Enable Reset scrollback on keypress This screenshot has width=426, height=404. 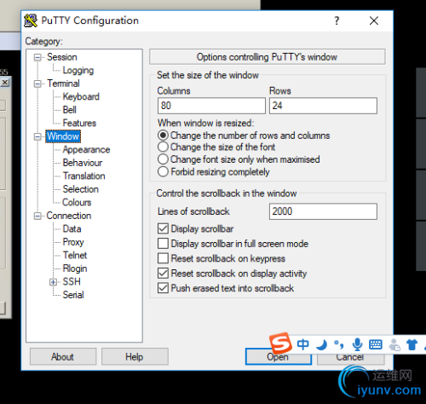point(163,258)
